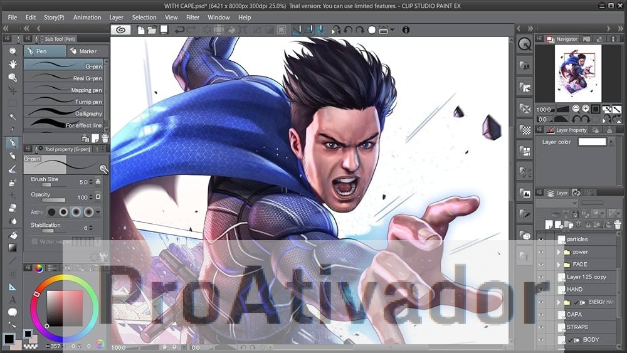The width and height of the screenshot is (627, 353).
Task: Click the Opacity slider
Action: pyautogui.click(x=53, y=200)
